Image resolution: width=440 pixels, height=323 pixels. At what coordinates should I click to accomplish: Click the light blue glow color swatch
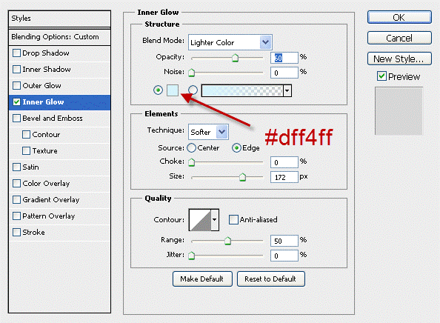(x=173, y=90)
